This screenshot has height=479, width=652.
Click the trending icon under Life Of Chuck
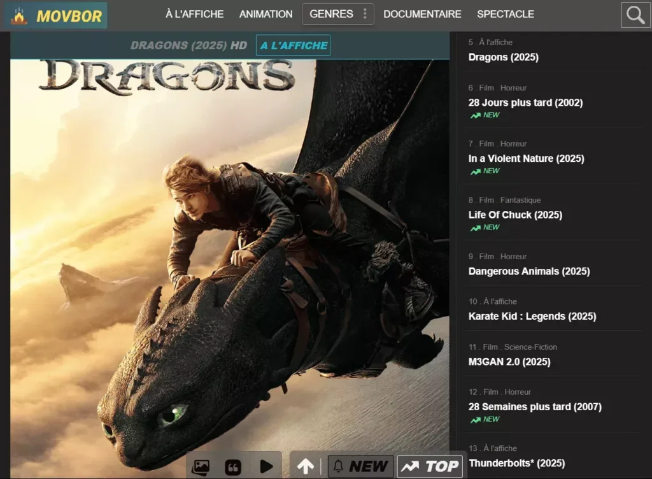[x=475, y=228]
